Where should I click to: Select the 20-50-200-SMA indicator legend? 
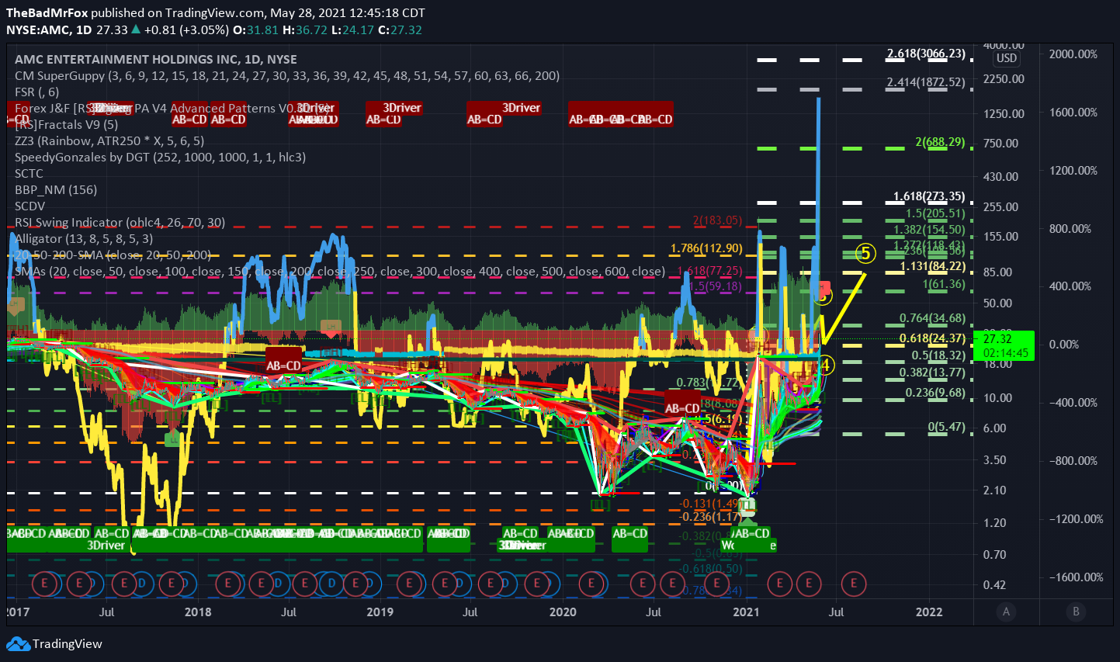[113, 255]
